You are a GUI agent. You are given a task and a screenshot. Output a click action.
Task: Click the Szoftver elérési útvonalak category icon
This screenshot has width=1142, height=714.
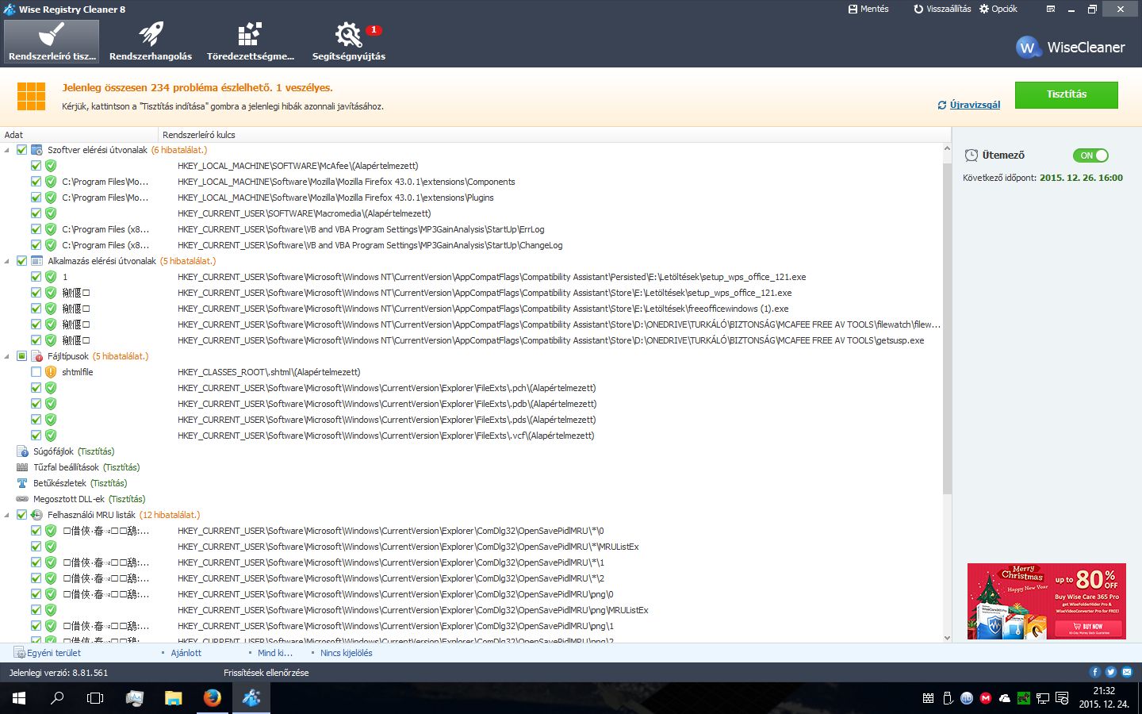click(x=36, y=150)
